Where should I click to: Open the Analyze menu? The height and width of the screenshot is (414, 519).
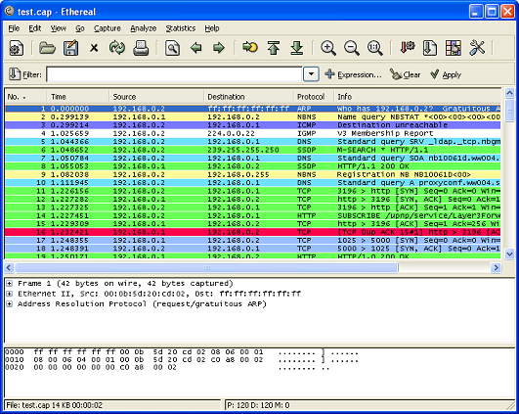(144, 28)
